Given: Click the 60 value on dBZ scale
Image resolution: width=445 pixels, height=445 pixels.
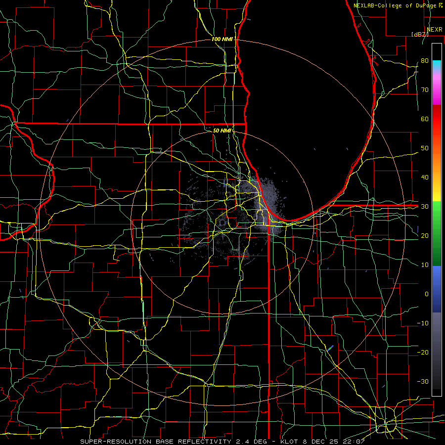Looking at the screenshot, I should [x=425, y=119].
